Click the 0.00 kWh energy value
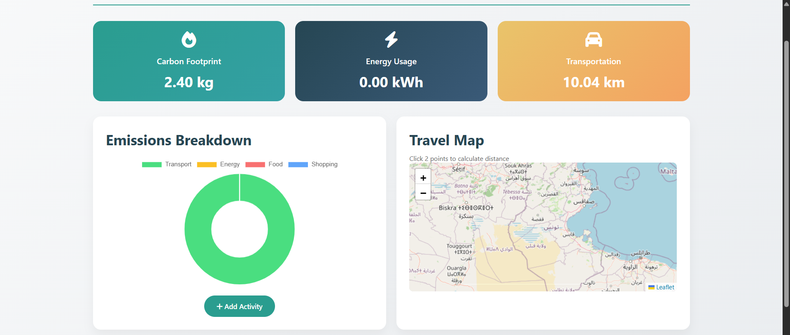 point(391,82)
